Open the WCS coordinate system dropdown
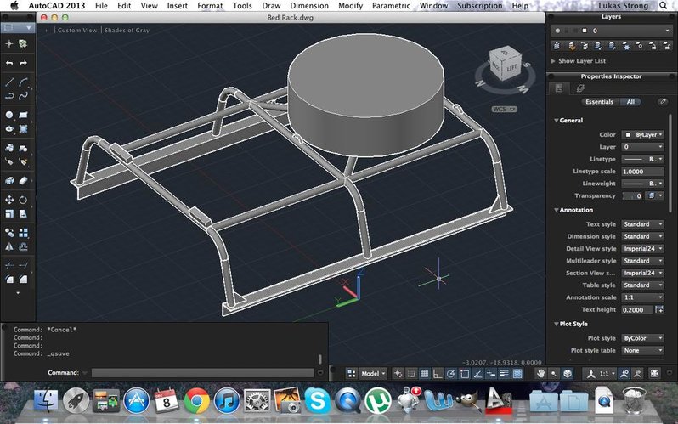The width and height of the screenshot is (678, 424). 504,109
